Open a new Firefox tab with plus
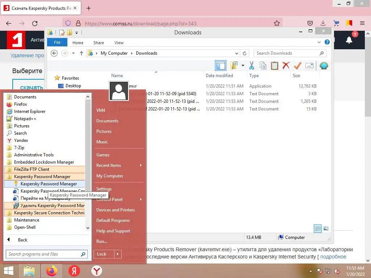Screen dimensions: 371x278 [x=88, y=8]
